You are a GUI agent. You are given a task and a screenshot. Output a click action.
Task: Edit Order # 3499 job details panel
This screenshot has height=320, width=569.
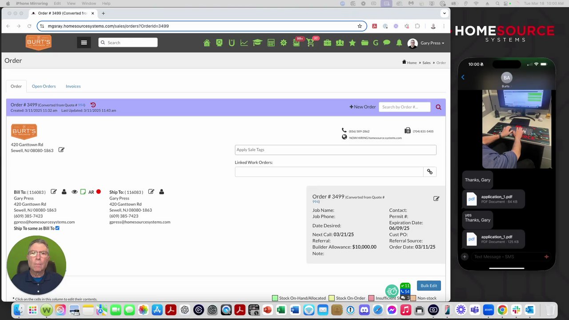436,199
